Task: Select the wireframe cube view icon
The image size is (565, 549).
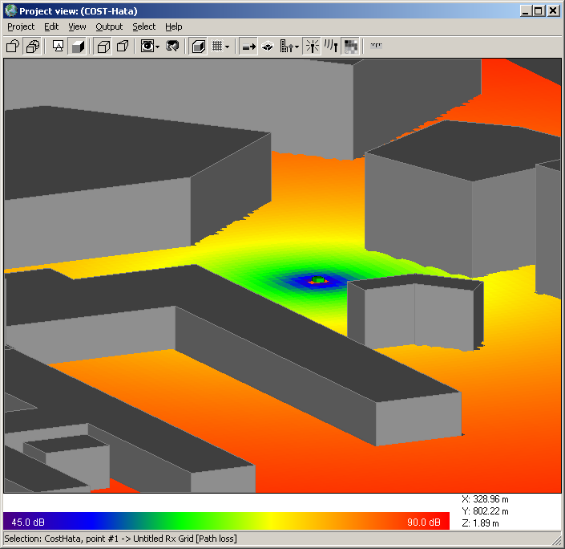Action: point(103,47)
